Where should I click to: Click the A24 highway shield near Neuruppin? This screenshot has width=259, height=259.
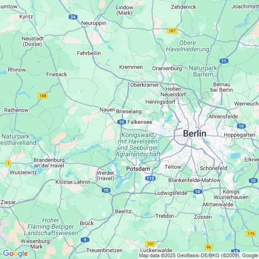point(73,17)
